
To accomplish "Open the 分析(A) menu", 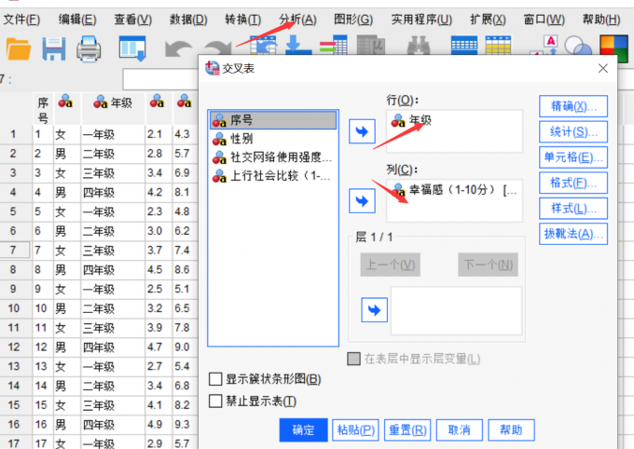I will pyautogui.click(x=297, y=20).
